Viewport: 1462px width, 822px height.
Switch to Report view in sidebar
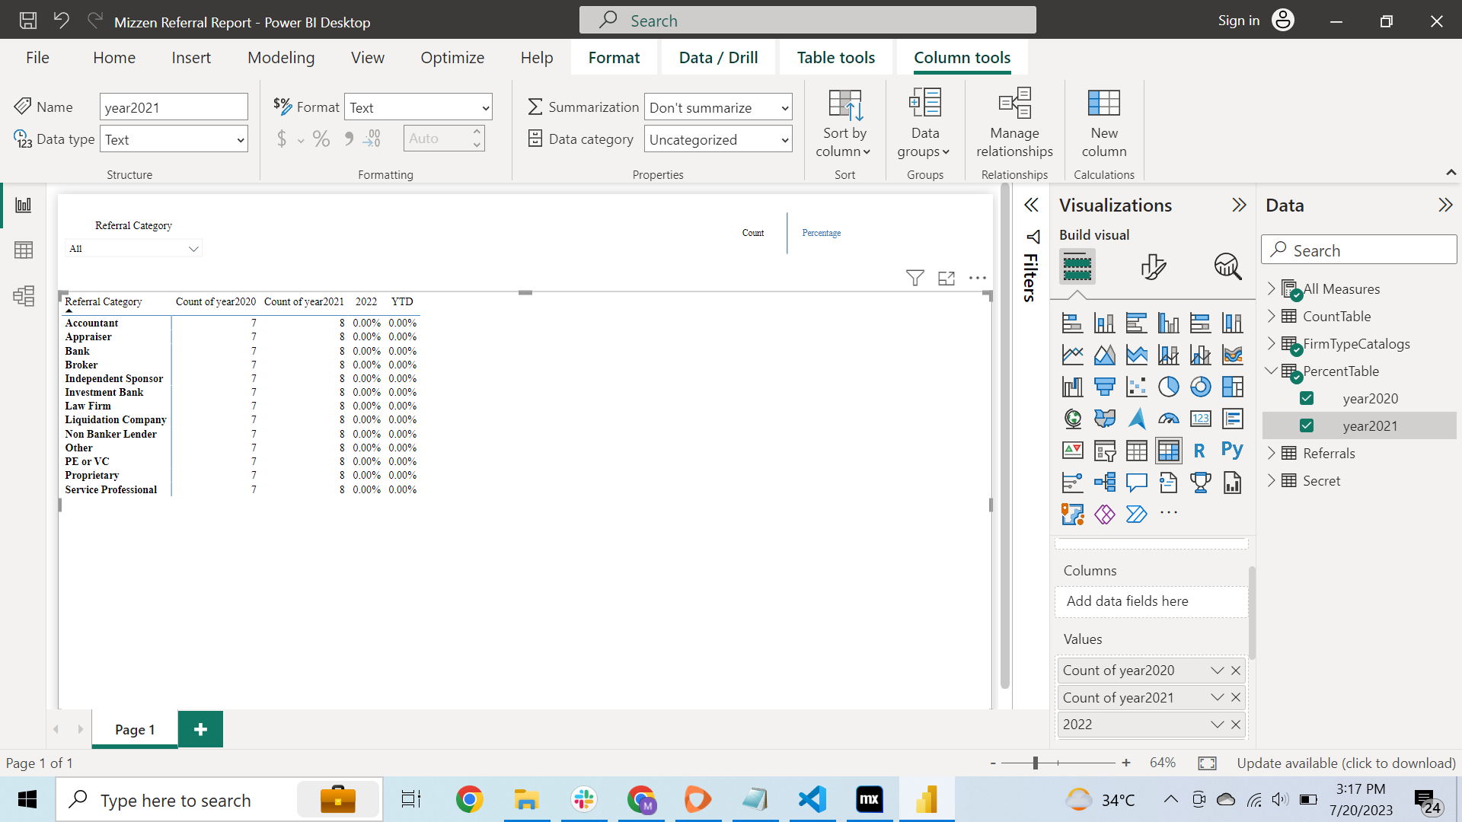(24, 205)
